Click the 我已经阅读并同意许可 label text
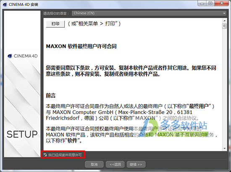 coord(65,155)
